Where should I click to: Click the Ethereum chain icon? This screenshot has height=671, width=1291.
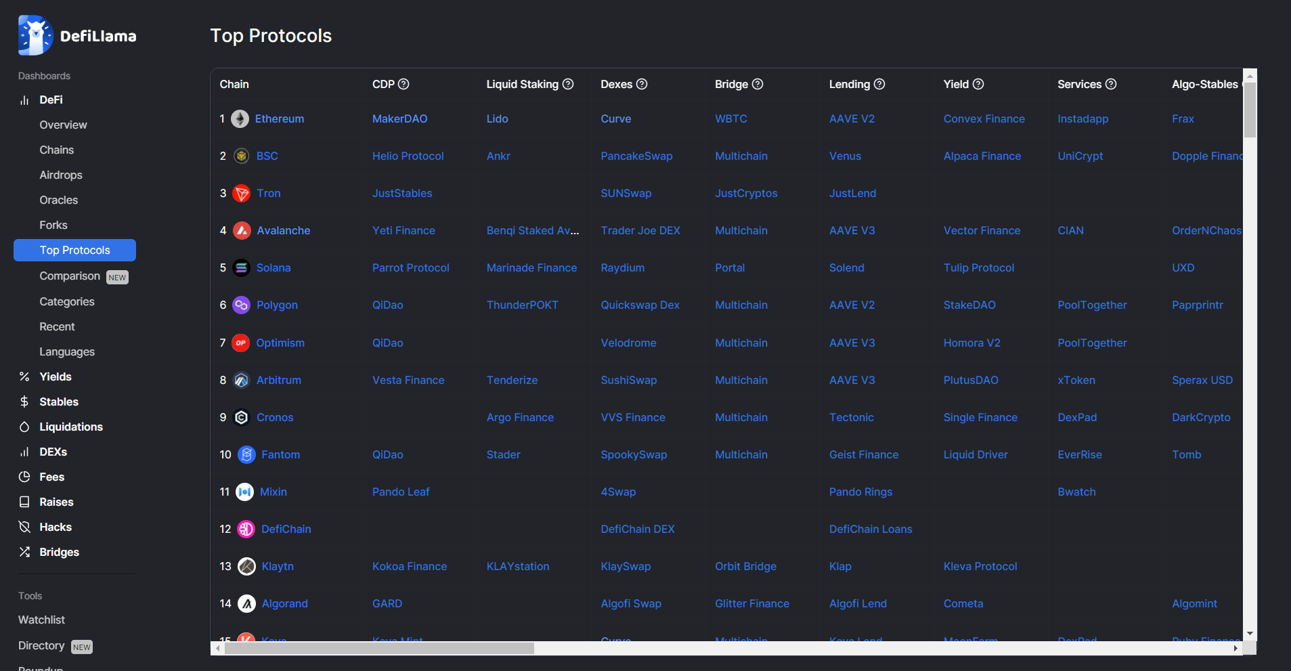[x=240, y=119]
